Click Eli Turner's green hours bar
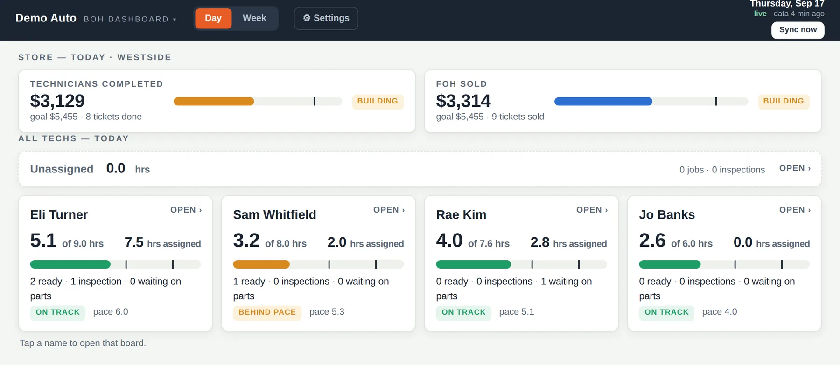This screenshot has width=840, height=365. 70,264
